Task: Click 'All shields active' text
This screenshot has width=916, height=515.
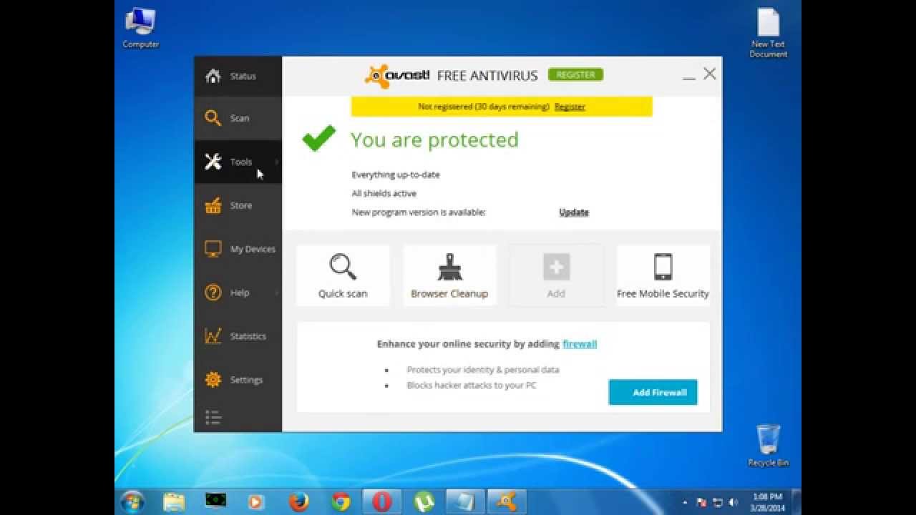Action: click(384, 193)
